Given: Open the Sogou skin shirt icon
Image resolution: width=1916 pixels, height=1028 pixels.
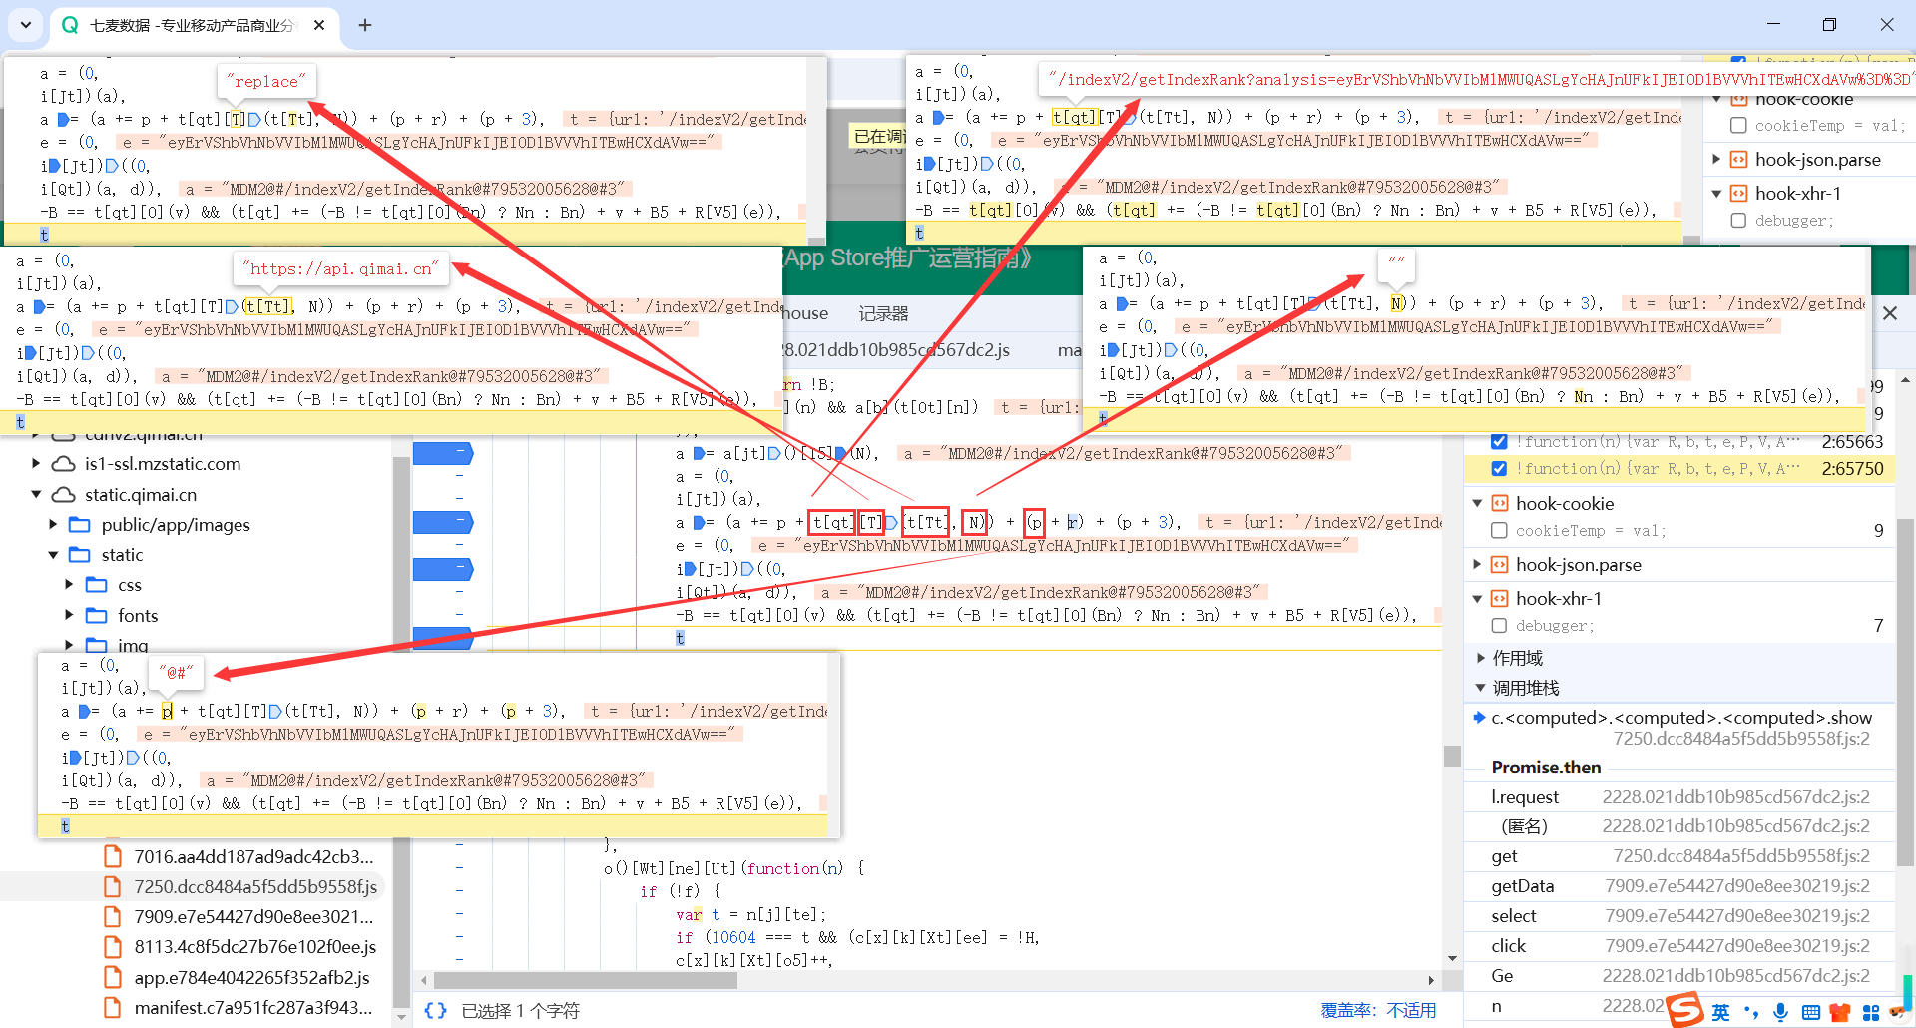Looking at the screenshot, I should pos(1840,1013).
